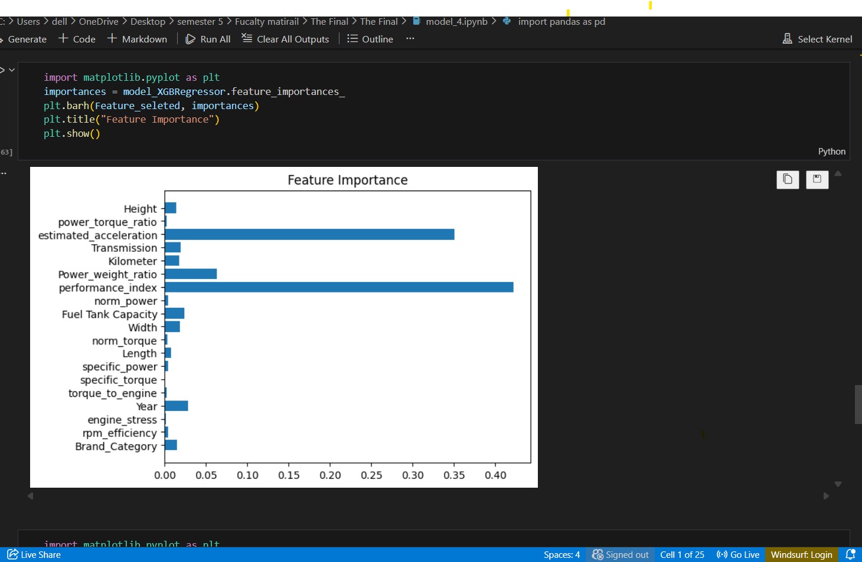Click the Run All notebook button
Image resolution: width=862 pixels, height=562 pixels.
208,39
